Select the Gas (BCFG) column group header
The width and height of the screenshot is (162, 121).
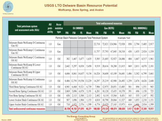109,28
